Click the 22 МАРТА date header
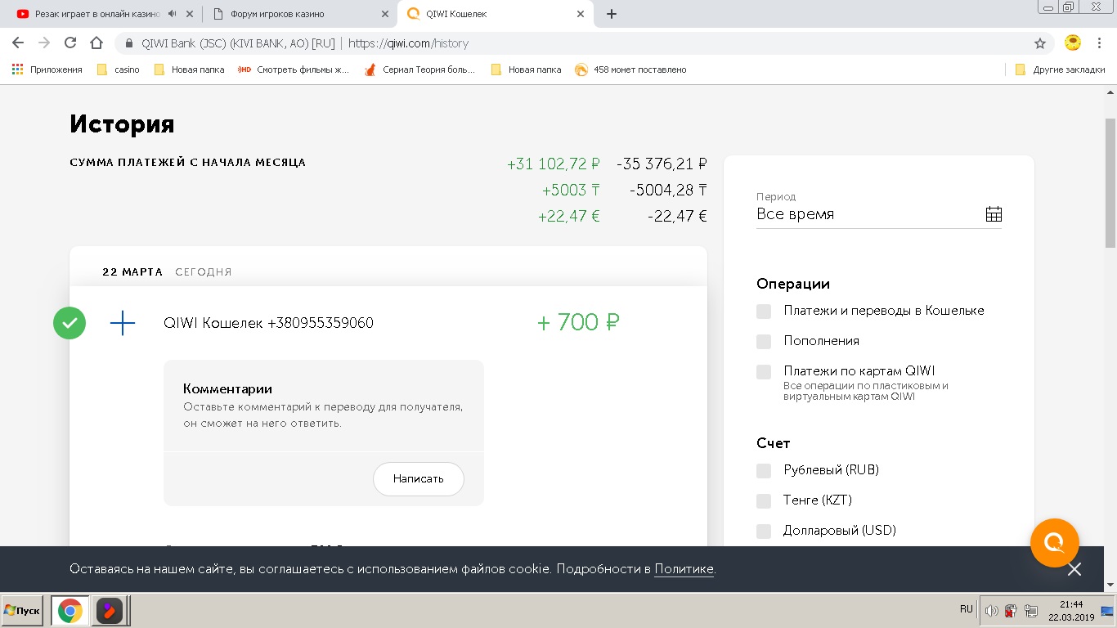 (132, 272)
